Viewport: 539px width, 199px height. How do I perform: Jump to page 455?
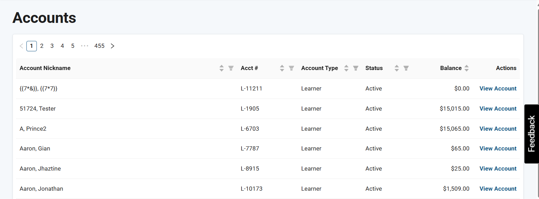click(x=99, y=46)
